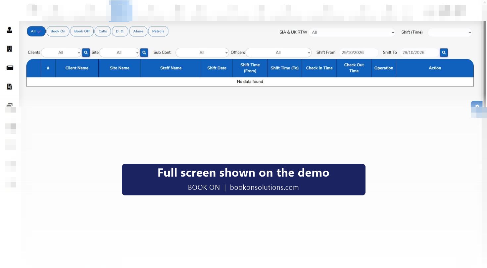This screenshot has height=268, width=487.
Task: Click the Staff Name column header
Action: pyautogui.click(x=171, y=68)
